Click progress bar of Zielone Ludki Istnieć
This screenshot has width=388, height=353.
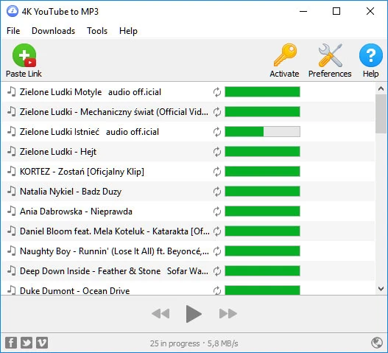262,131
